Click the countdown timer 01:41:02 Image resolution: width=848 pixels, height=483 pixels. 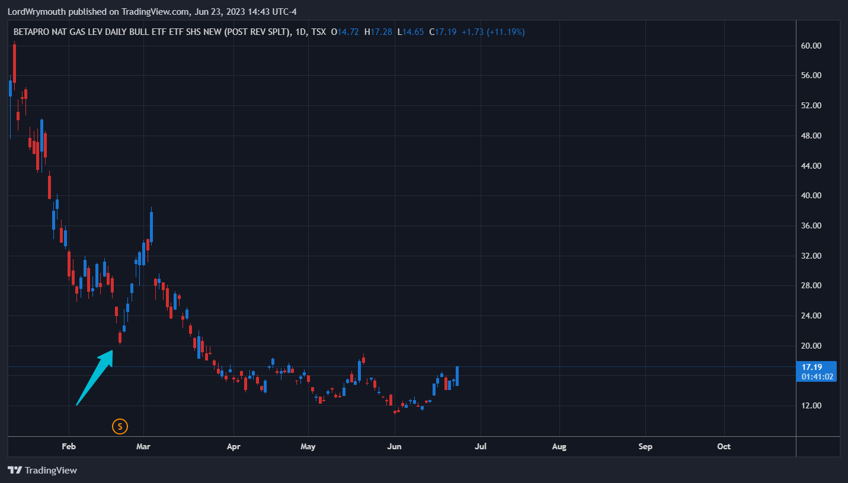(x=817, y=376)
